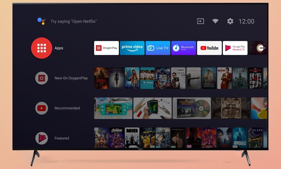Open the Alita Battle Angel poster

(x=163, y=138)
